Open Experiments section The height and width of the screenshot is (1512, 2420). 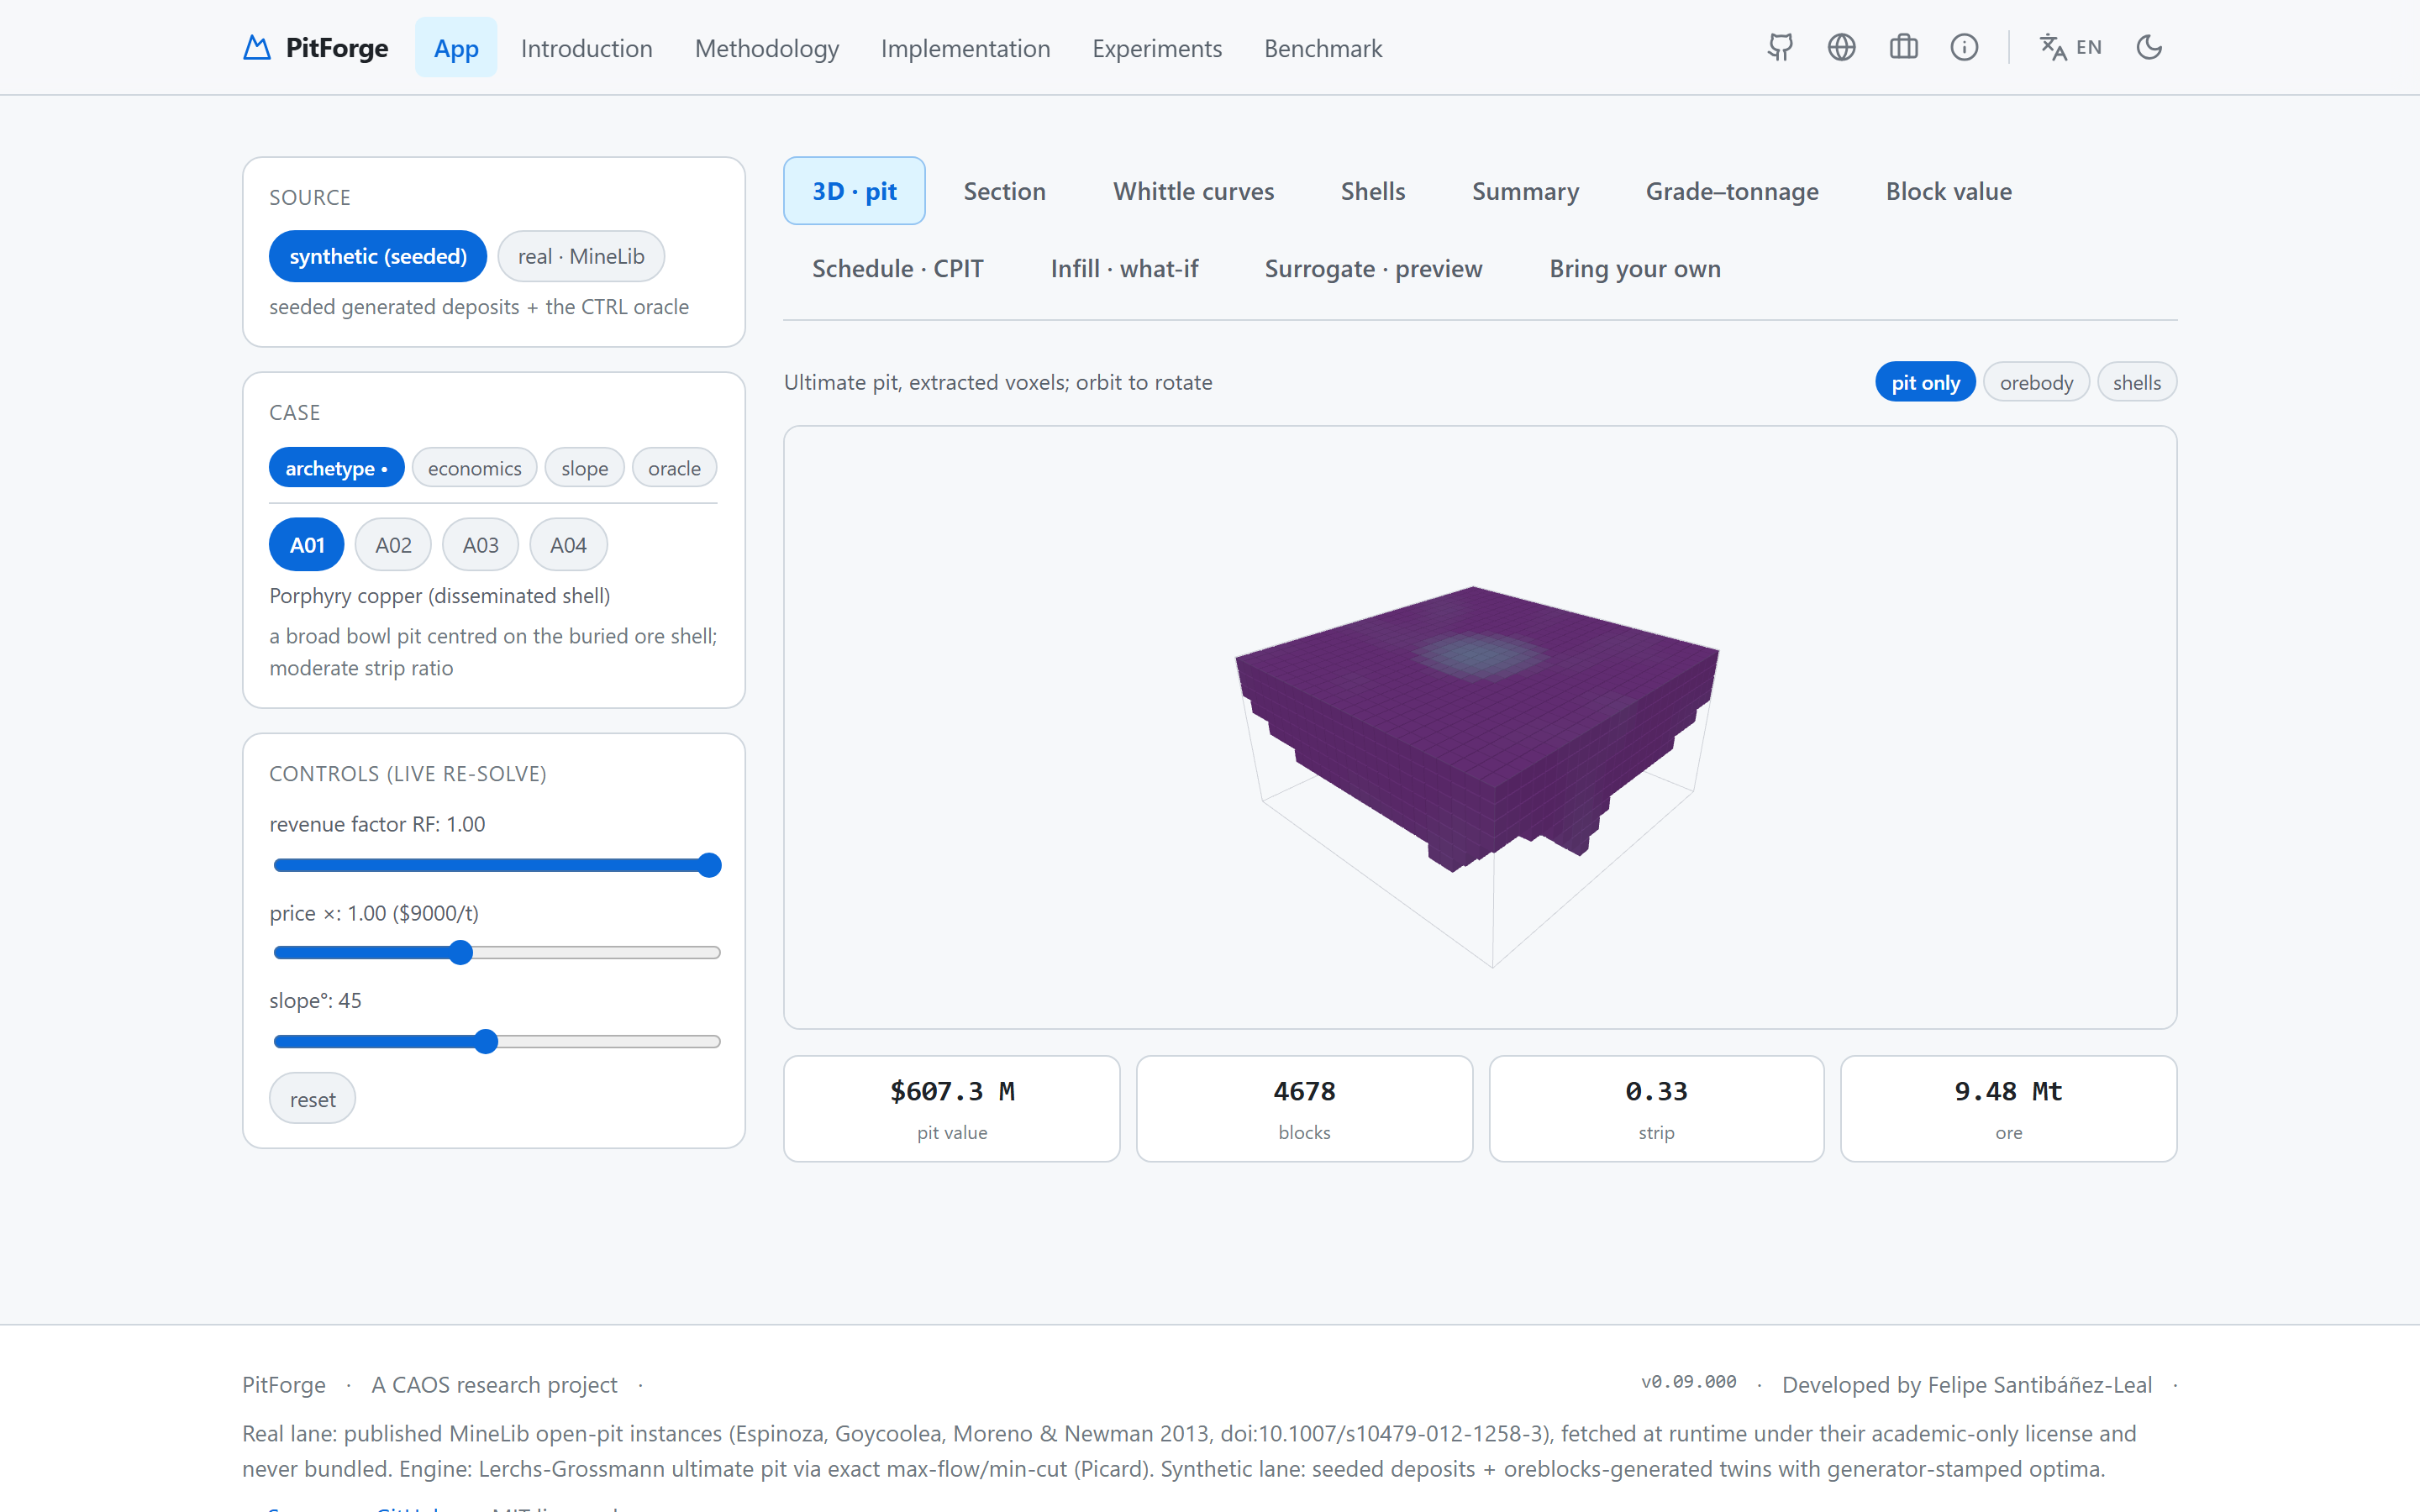tap(1157, 48)
